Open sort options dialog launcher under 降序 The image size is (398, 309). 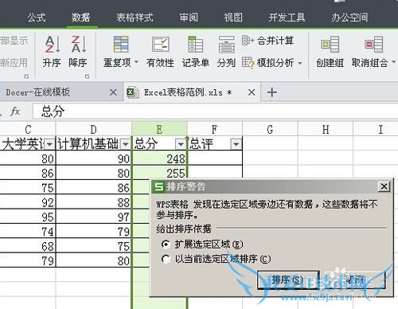(87, 76)
